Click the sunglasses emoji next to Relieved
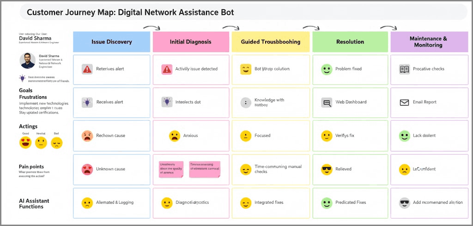The image size is (473, 226). (327, 169)
